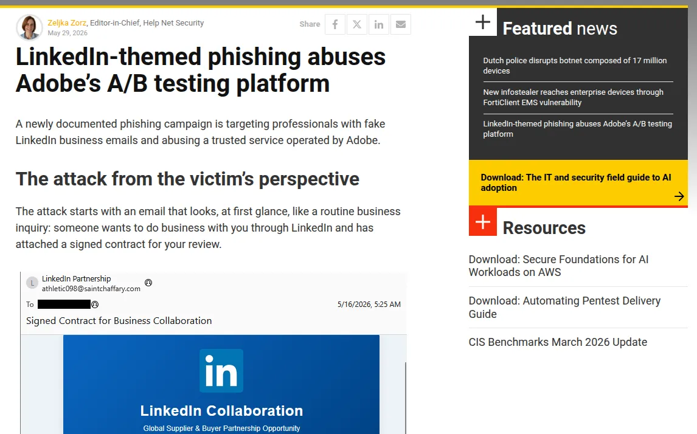Click the LinkedIn Collaboration banner text
697x434 pixels.
221,411
